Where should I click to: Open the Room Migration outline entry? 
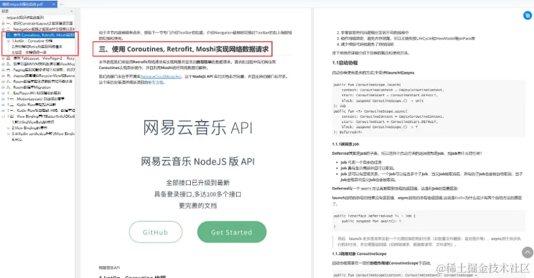pos(29,87)
